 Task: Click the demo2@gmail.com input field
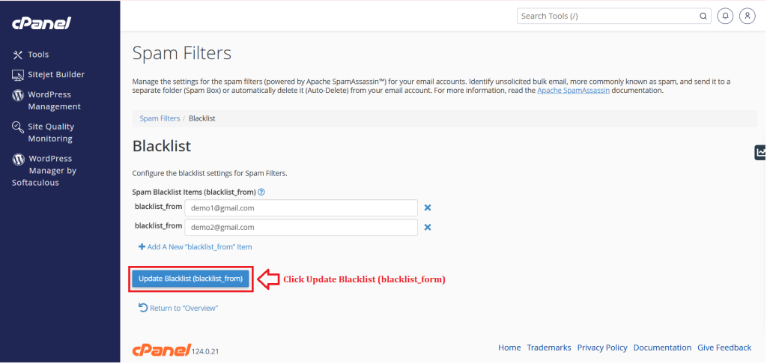301,228
